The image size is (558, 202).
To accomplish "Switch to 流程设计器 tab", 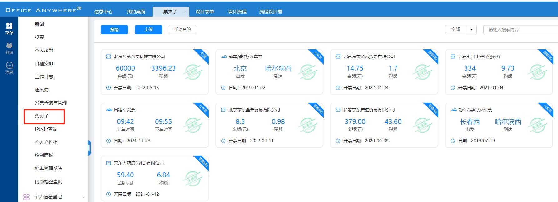I will [271, 12].
